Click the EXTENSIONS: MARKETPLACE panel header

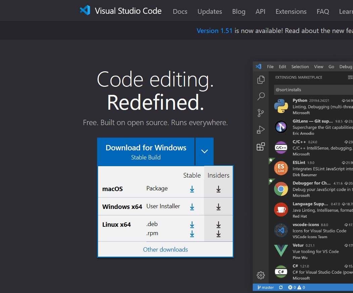pos(299,77)
